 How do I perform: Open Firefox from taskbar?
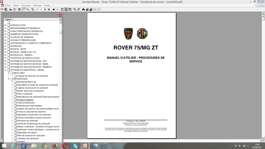[54, 146]
